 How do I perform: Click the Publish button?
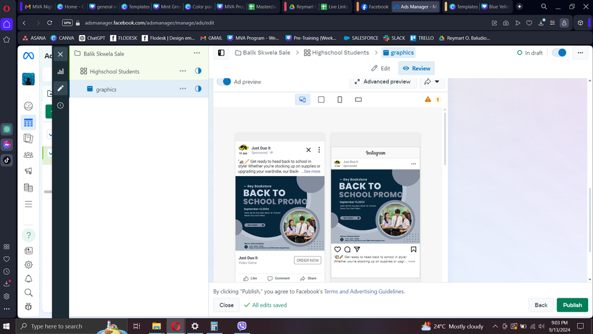coord(572,306)
